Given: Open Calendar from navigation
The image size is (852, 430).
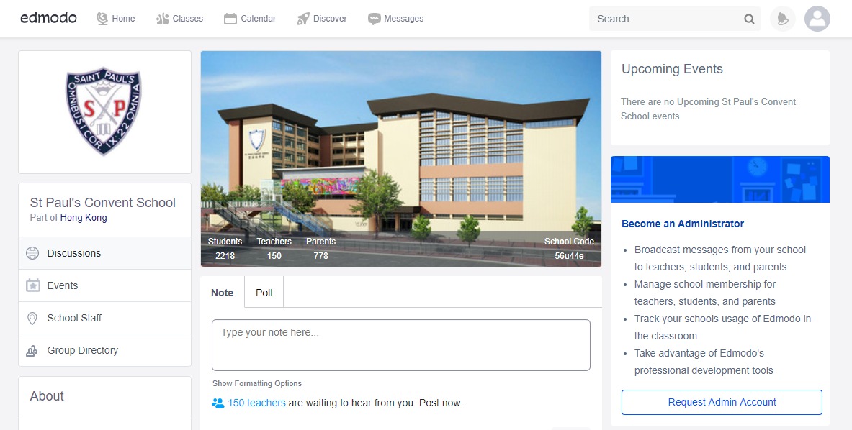Looking at the screenshot, I should click(258, 19).
